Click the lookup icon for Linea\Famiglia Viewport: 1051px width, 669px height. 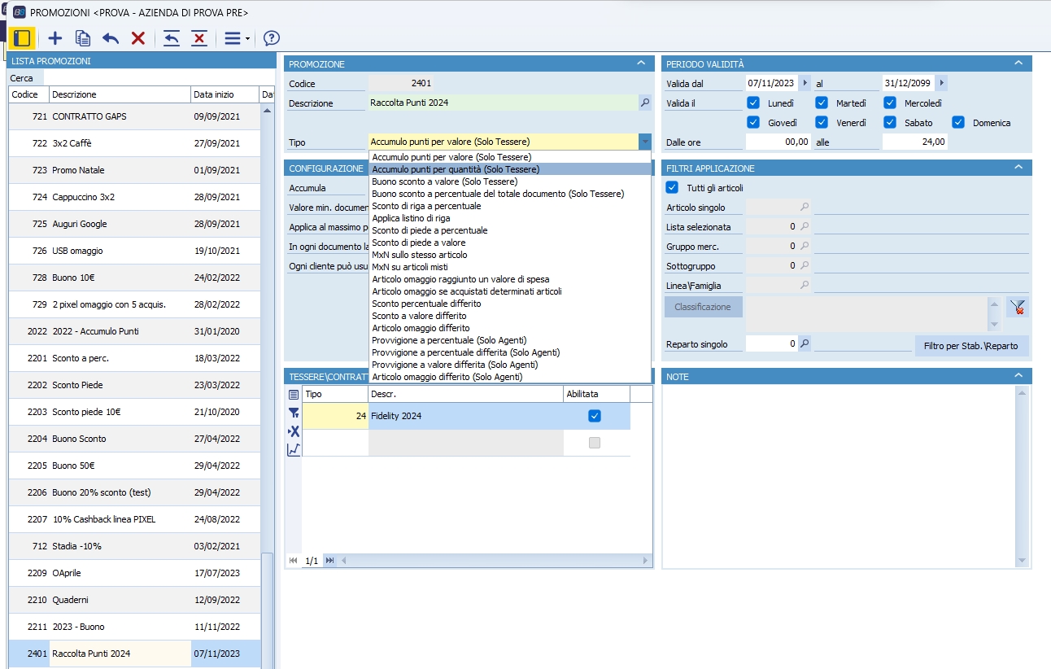pos(805,285)
